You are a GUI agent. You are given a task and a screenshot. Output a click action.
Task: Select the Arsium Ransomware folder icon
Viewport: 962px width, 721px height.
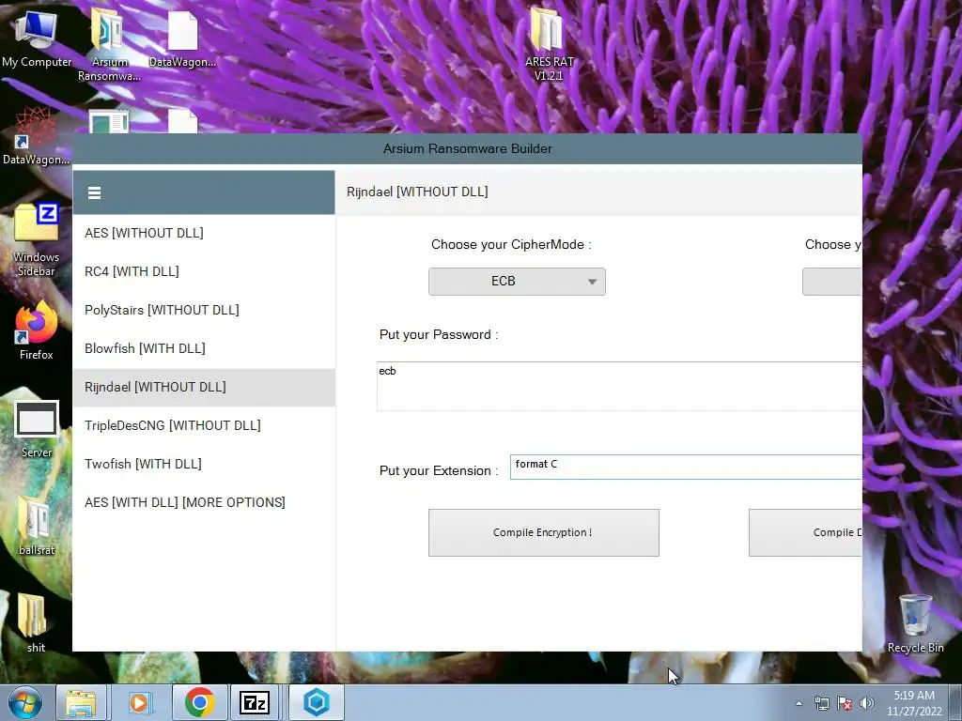109,44
